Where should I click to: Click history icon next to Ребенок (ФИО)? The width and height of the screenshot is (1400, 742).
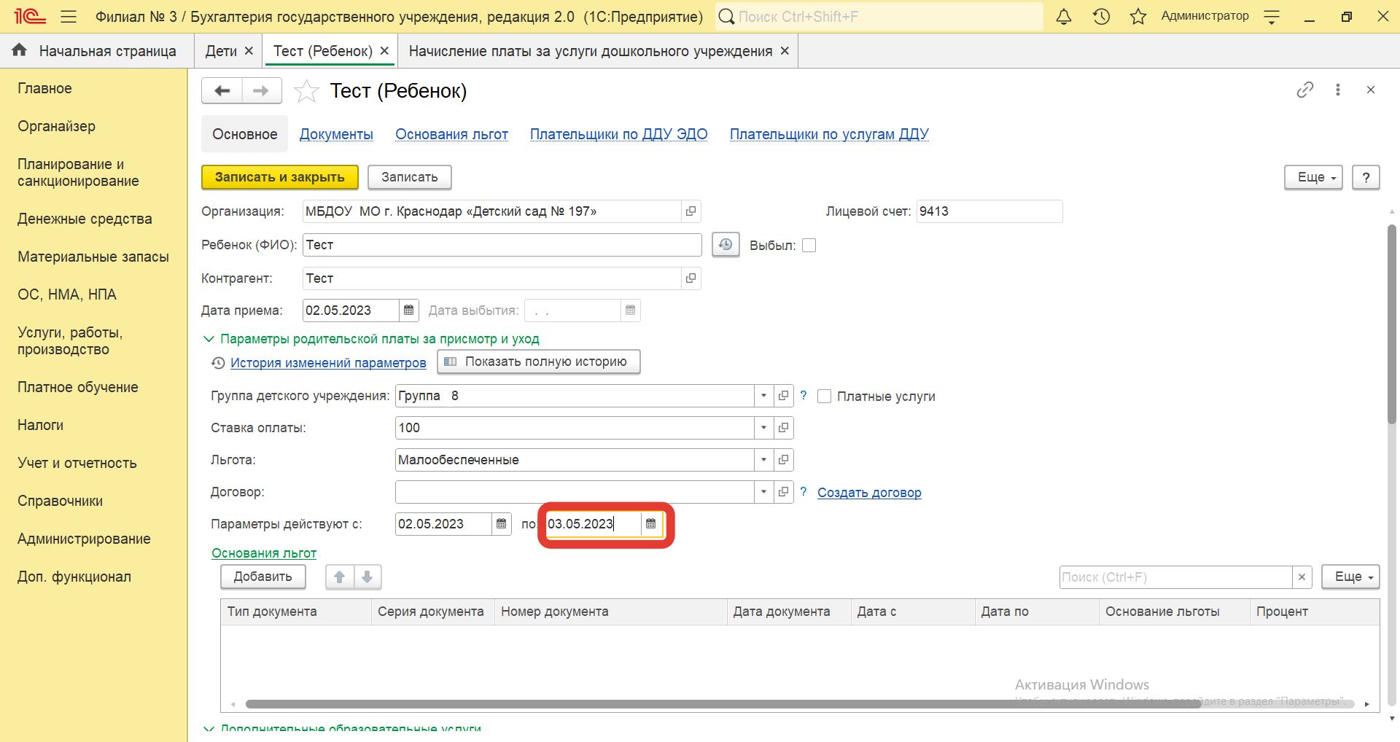[x=725, y=245]
